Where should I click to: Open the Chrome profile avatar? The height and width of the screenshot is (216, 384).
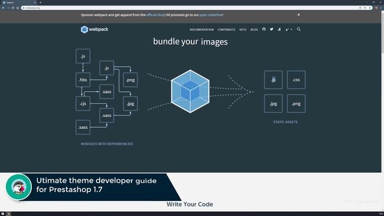pyautogui.click(x=376, y=8)
